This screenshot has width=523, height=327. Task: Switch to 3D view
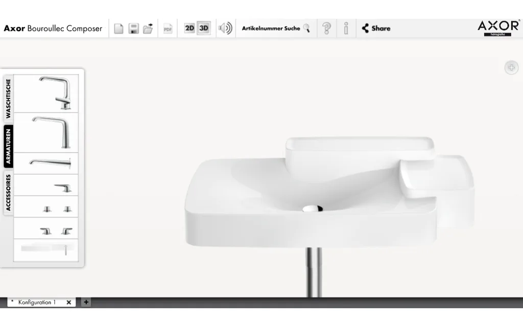[204, 28]
